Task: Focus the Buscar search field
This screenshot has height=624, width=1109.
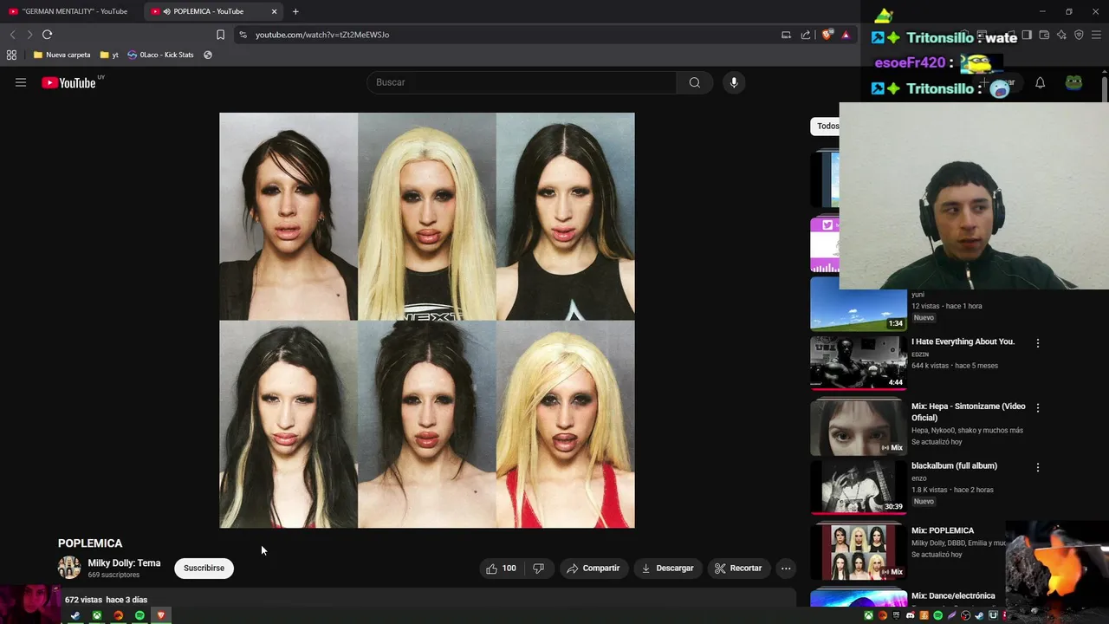Action: (x=522, y=82)
